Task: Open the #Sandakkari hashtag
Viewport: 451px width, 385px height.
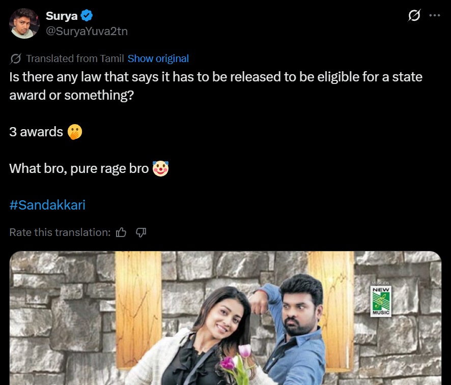Action: pos(47,205)
